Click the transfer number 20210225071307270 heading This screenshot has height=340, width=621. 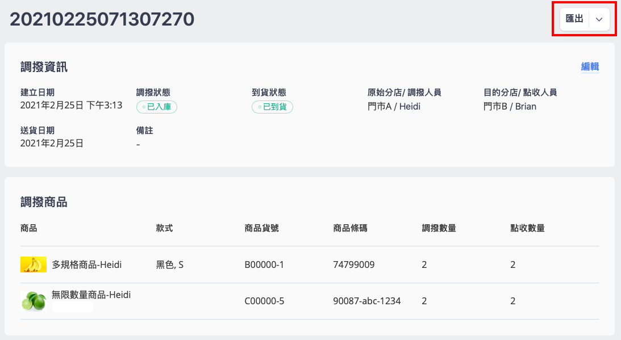click(102, 19)
